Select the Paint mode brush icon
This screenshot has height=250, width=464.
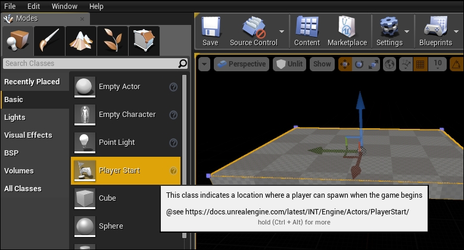tap(49, 41)
